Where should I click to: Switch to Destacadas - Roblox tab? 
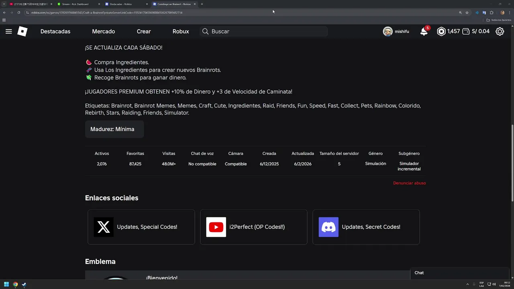tap(126, 4)
